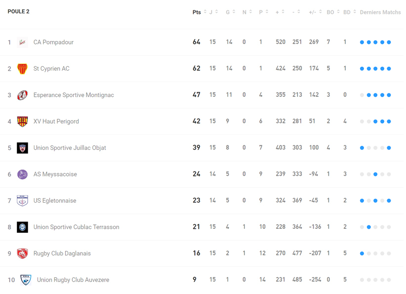Click the Rugby Club Daglanais red logo
Viewport: 406px width, 294px height.
pyautogui.click(x=22, y=253)
